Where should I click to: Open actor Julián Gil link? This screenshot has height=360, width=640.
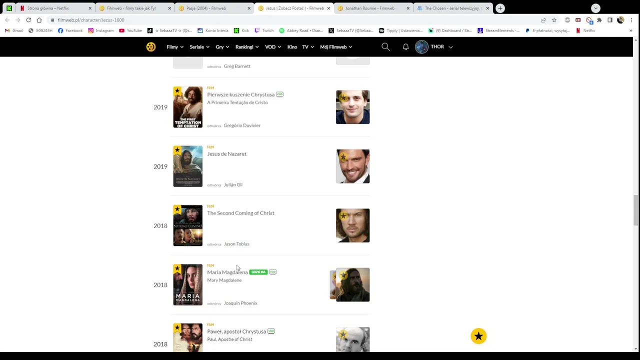coord(233,184)
